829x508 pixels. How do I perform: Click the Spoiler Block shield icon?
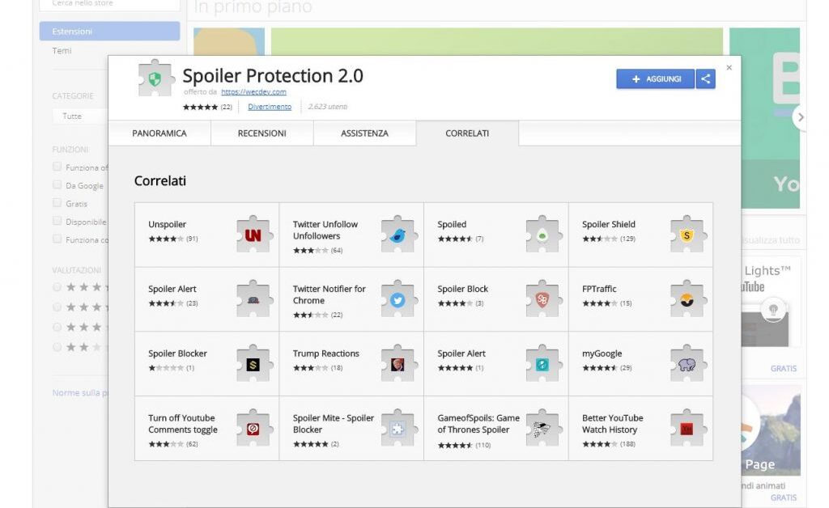[542, 299]
